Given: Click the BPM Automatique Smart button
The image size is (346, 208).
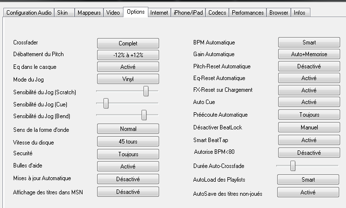Looking at the screenshot, I should tap(308, 42).
